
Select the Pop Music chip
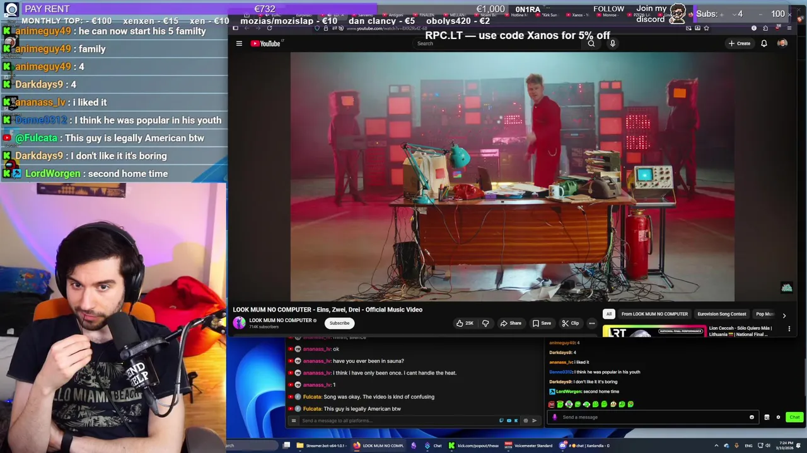coord(765,314)
